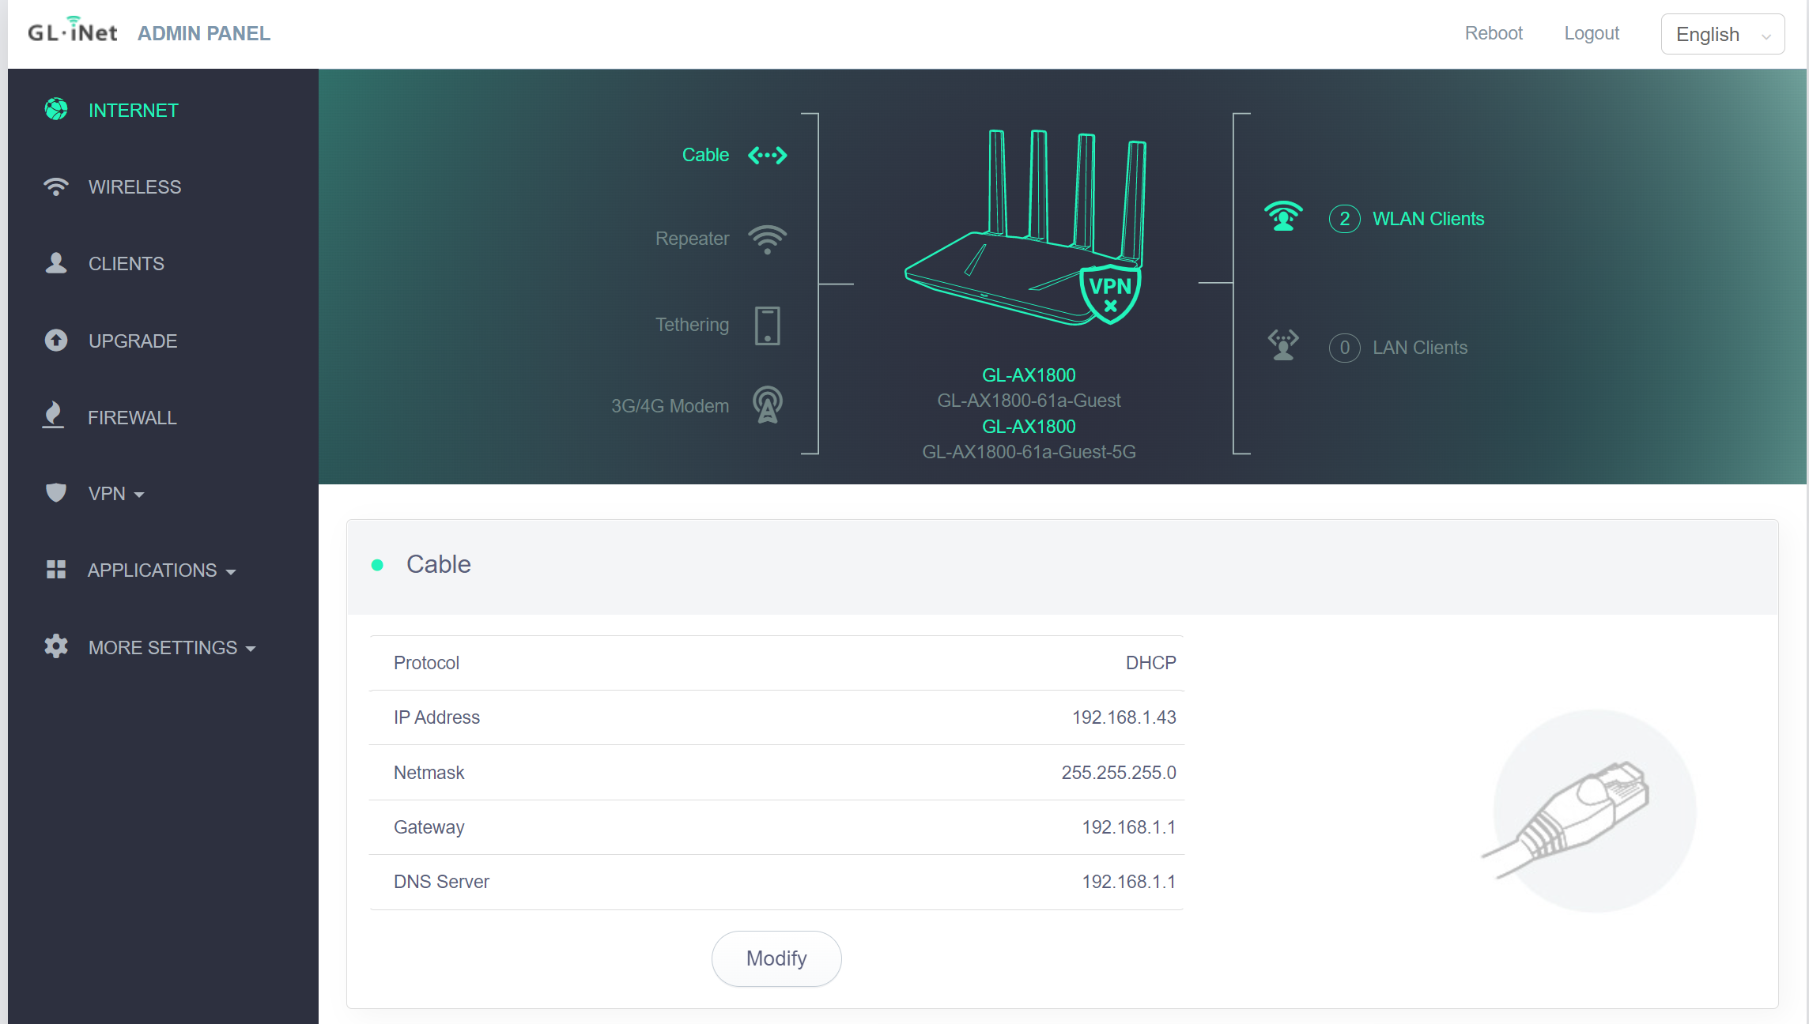Click the VPN shield icon in sidebar
The height and width of the screenshot is (1024, 1809).
(x=56, y=492)
